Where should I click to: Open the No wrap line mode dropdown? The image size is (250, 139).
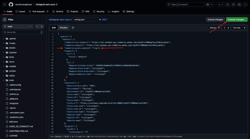(239, 28)
